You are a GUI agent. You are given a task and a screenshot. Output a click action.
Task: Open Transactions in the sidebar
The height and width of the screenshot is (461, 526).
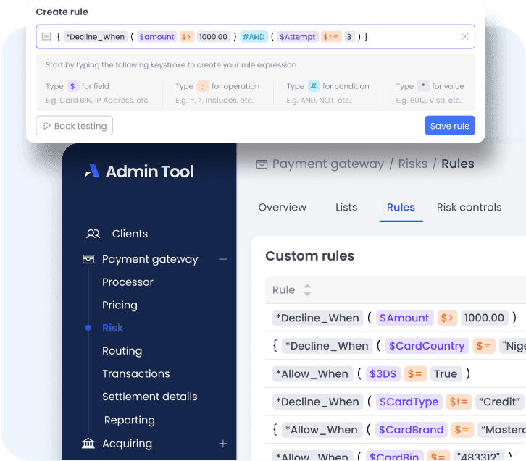136,373
